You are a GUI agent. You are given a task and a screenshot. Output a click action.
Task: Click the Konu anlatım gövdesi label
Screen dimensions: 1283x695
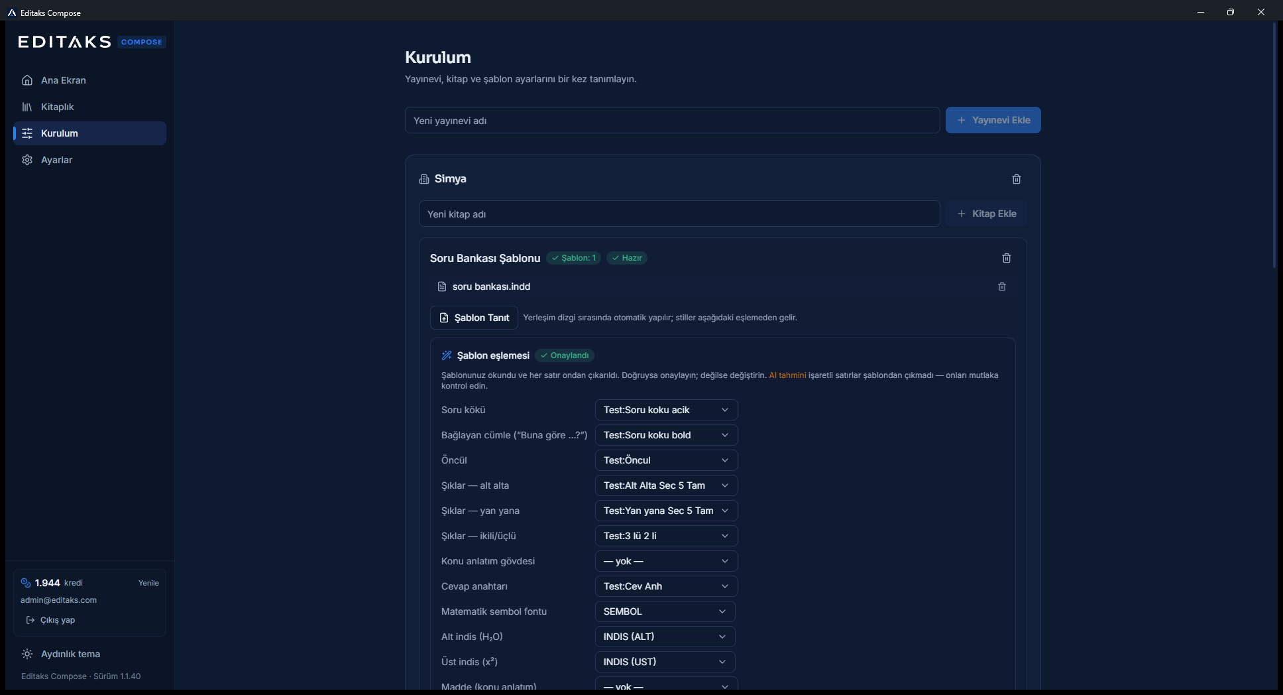tap(488, 561)
